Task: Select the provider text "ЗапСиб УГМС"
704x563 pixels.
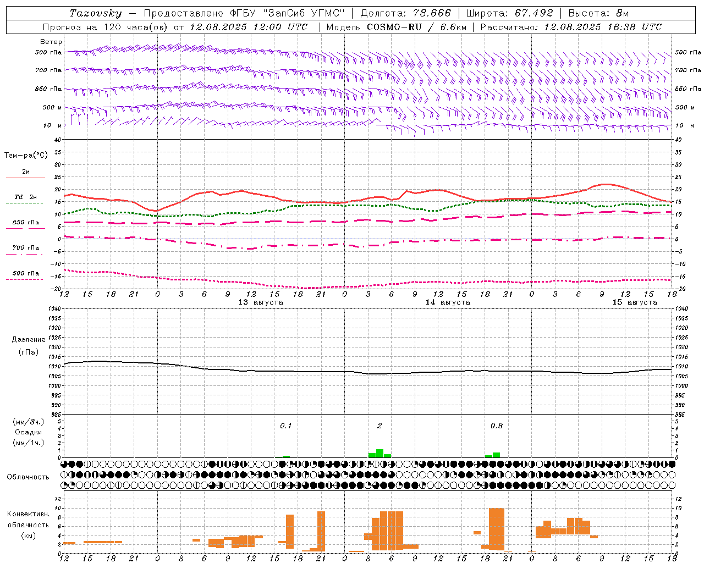Action: [304, 13]
